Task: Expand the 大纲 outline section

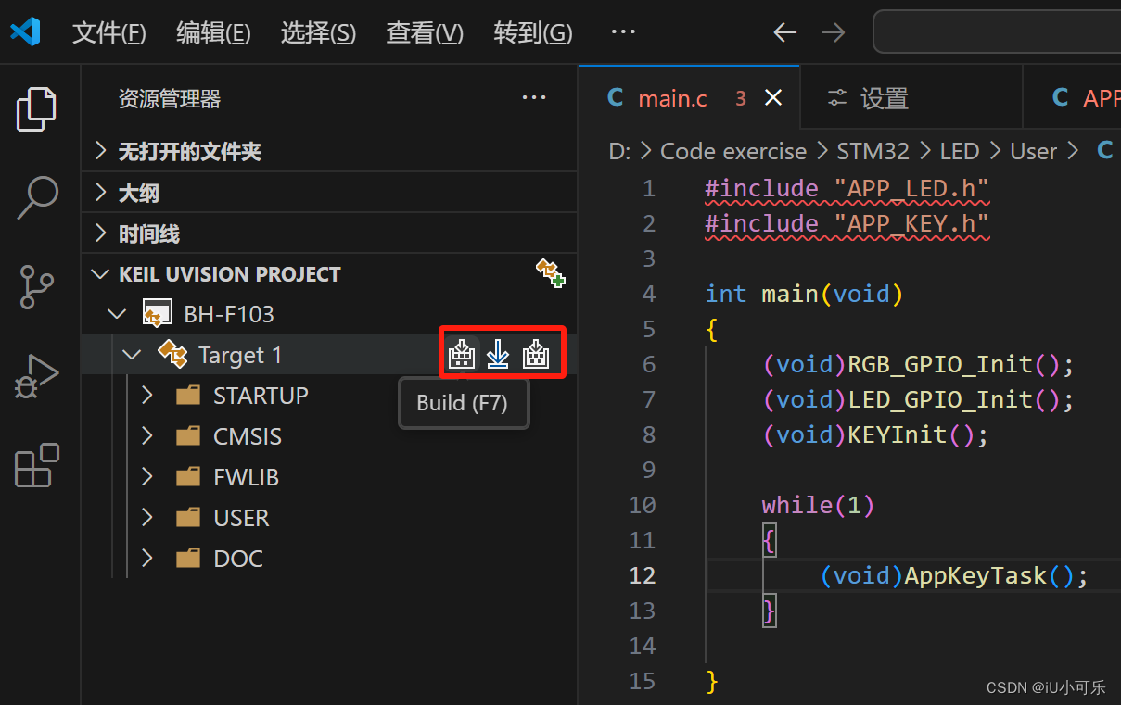Action: pos(101,193)
